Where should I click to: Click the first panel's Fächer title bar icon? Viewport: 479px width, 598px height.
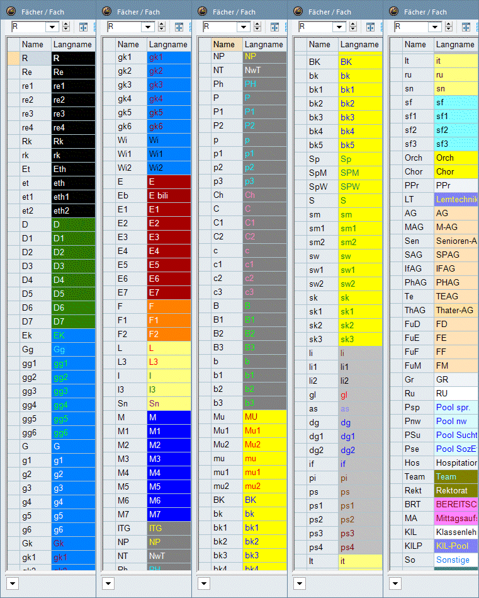coord(11,11)
